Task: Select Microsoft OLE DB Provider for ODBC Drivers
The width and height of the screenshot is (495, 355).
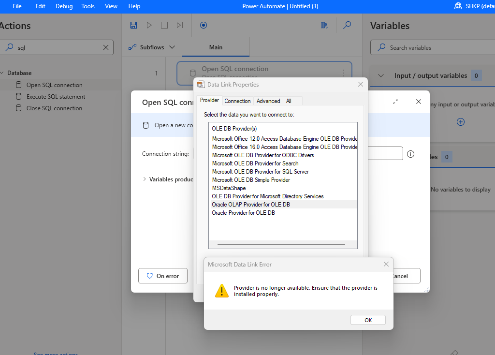Action: click(263, 155)
